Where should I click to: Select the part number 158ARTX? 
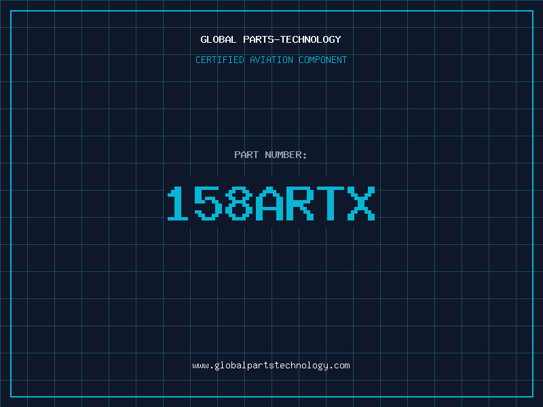tap(271, 203)
